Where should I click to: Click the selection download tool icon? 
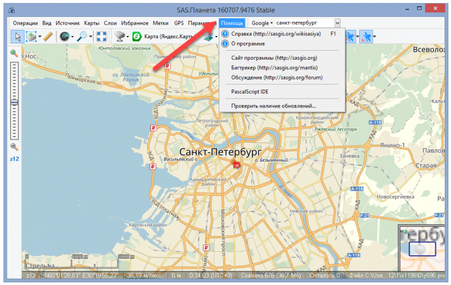point(31,37)
